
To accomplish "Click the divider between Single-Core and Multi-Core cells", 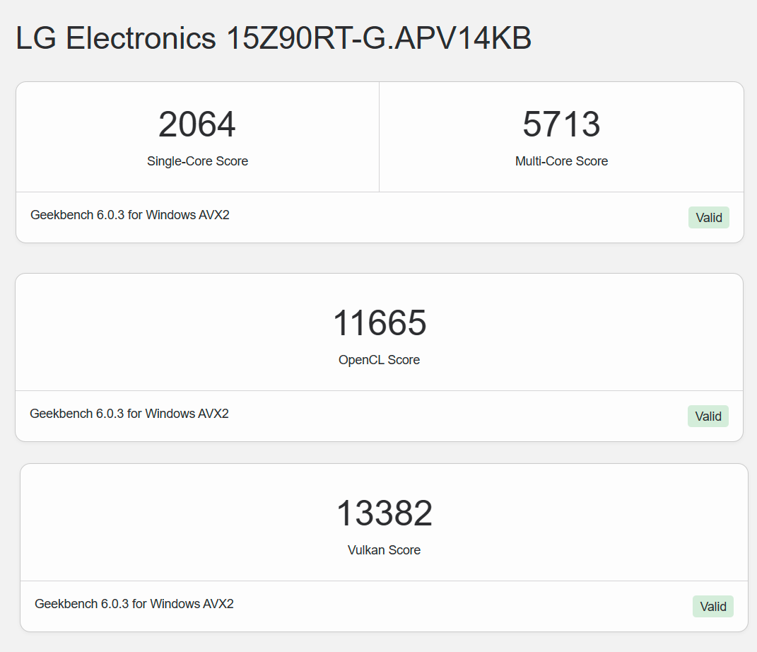I will [379, 136].
